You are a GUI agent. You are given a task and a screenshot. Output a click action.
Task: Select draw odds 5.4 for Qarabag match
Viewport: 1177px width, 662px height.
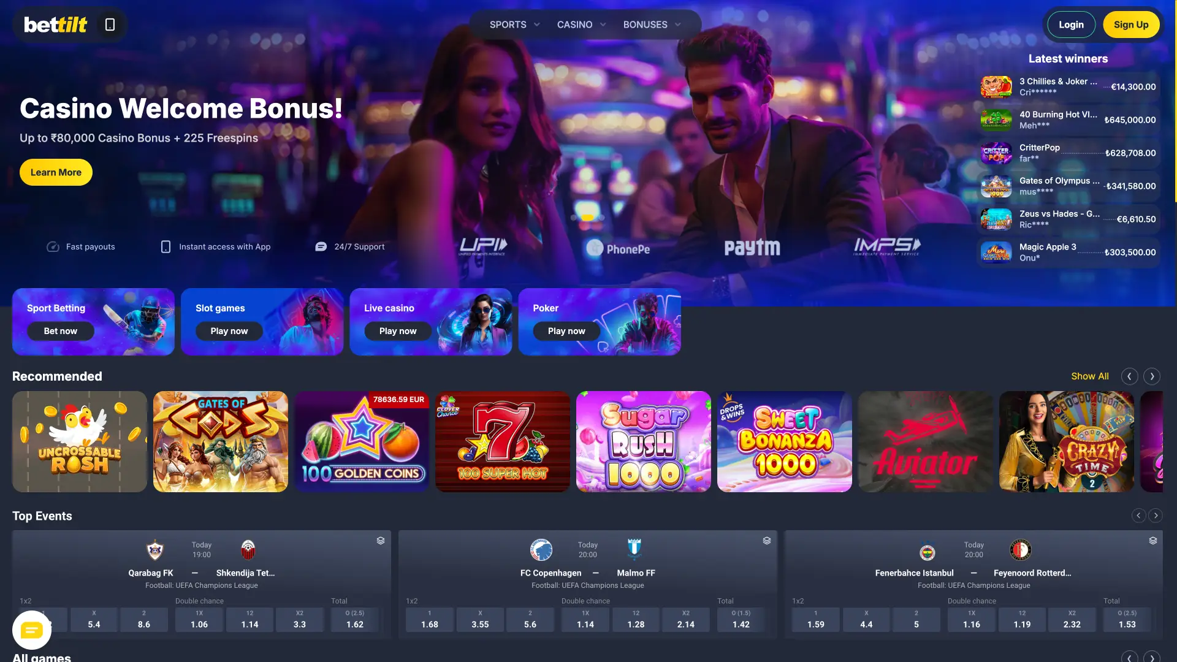(x=94, y=620)
